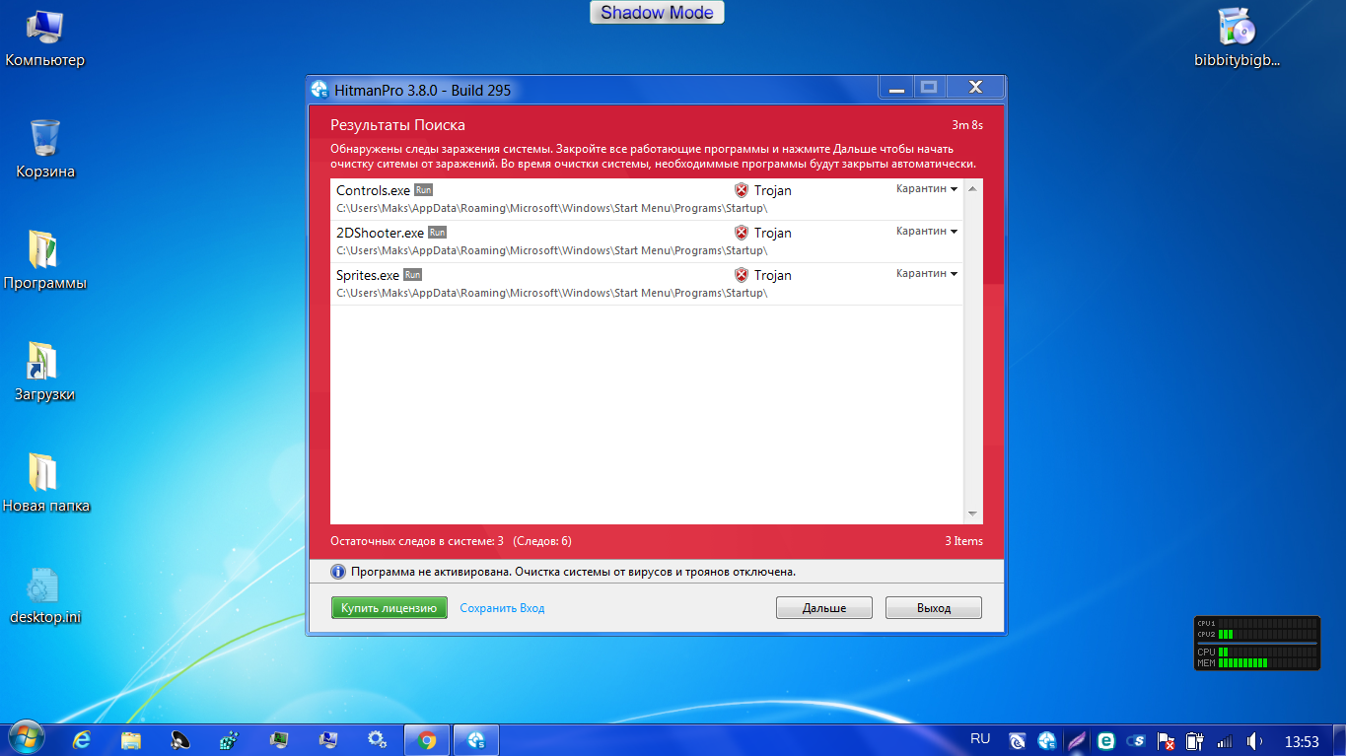
Task: Click the Trojan shield icon for 2DShooter.exe
Action: [x=742, y=233]
